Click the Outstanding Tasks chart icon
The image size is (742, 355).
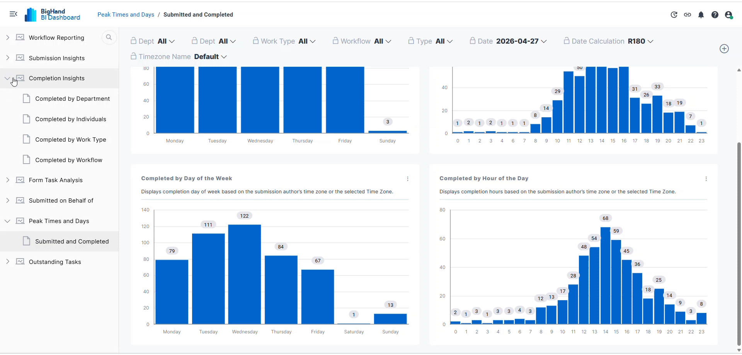click(20, 262)
